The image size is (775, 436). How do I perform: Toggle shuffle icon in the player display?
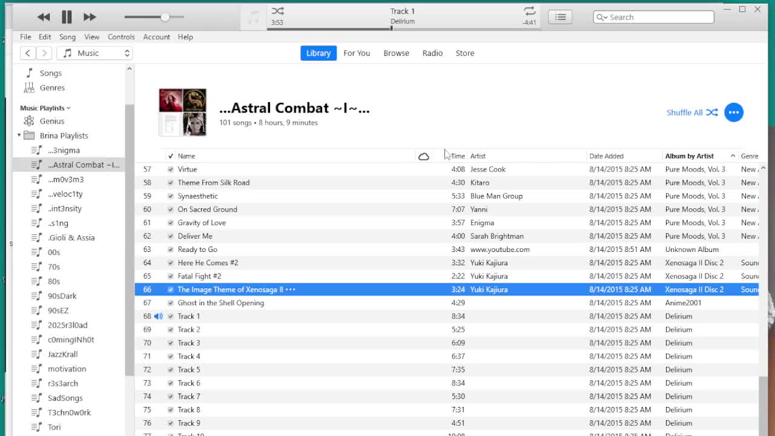point(277,11)
